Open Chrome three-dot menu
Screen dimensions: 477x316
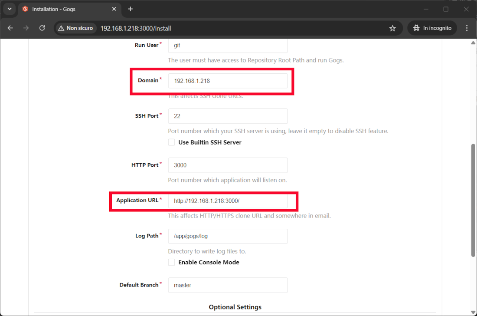click(x=467, y=28)
